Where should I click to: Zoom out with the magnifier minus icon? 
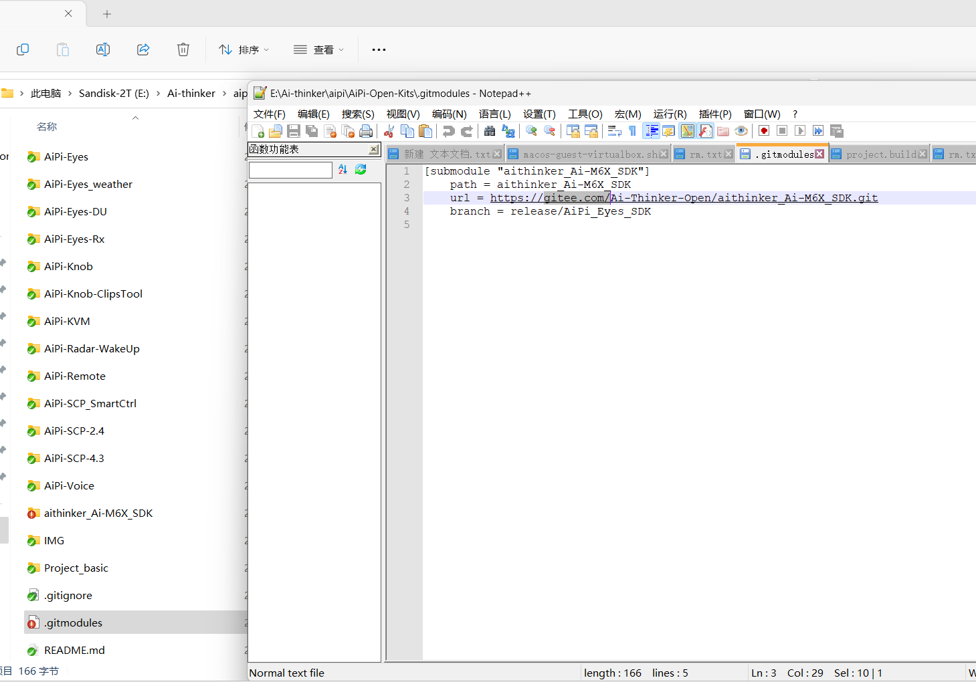(549, 131)
